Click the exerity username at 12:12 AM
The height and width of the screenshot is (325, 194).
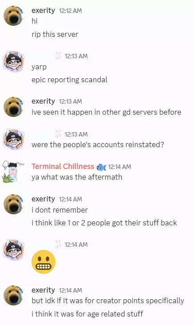click(x=43, y=10)
